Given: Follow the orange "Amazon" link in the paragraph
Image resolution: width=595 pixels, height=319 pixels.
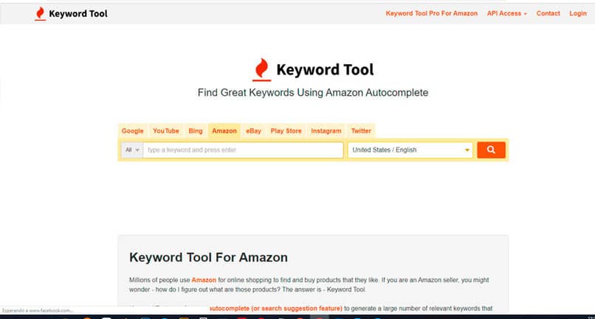Looking at the screenshot, I should 204,280.
